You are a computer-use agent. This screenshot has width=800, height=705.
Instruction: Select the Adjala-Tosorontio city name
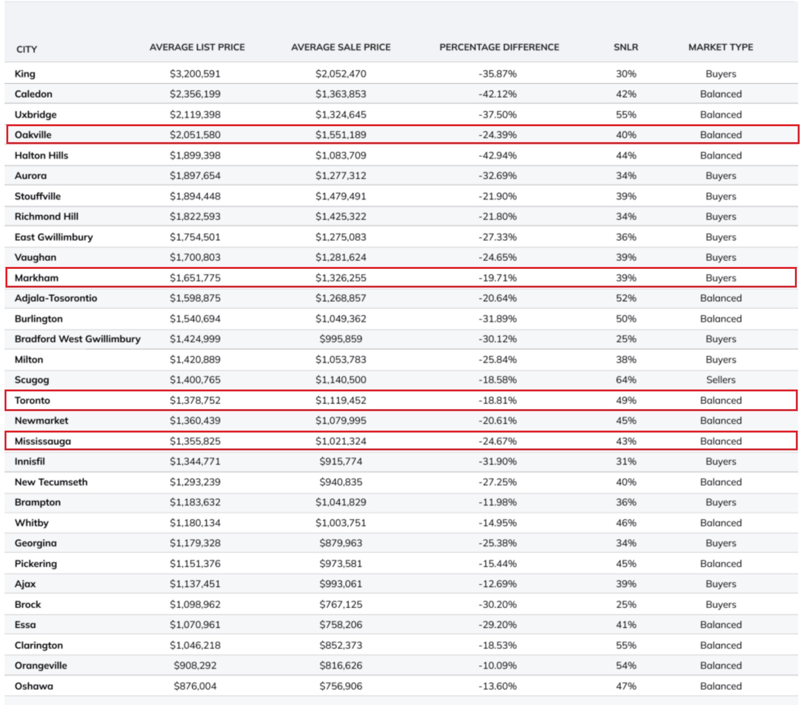(56, 299)
